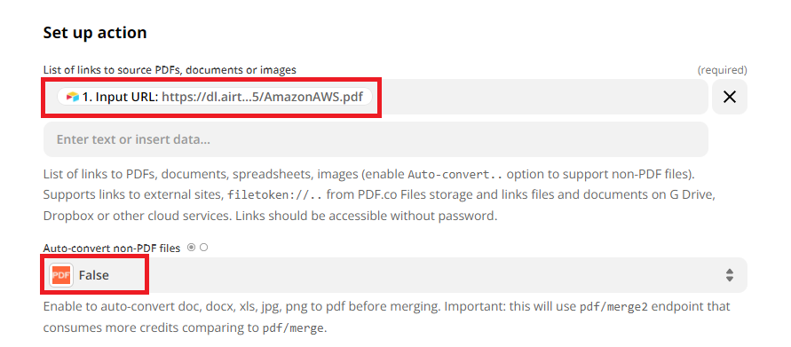Click the '(required)' label
Viewport: 791px width, 347px height.
(722, 70)
